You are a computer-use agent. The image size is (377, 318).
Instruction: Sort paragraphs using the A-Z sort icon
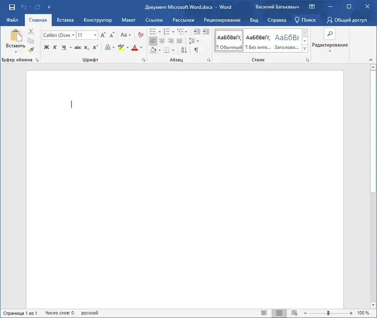183,50
